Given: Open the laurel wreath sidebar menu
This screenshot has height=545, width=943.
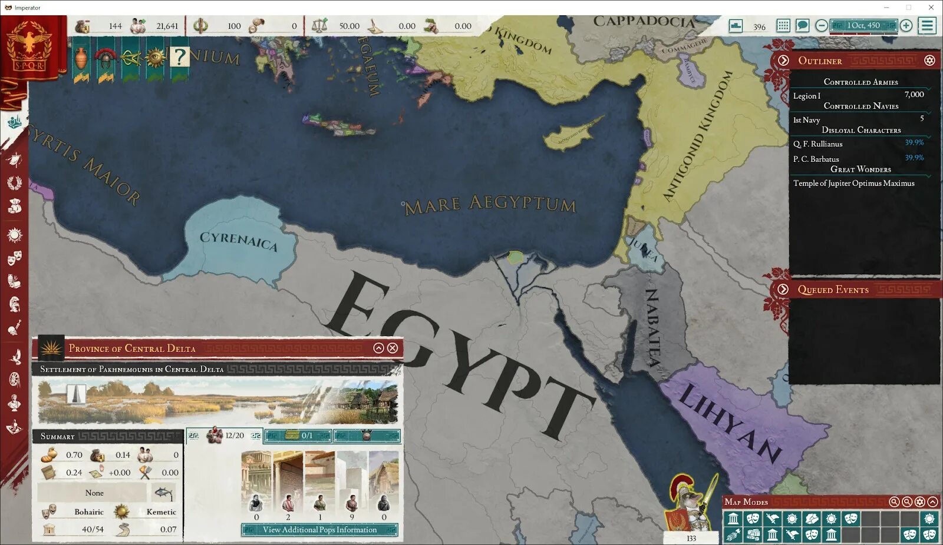Looking at the screenshot, I should pos(14,183).
